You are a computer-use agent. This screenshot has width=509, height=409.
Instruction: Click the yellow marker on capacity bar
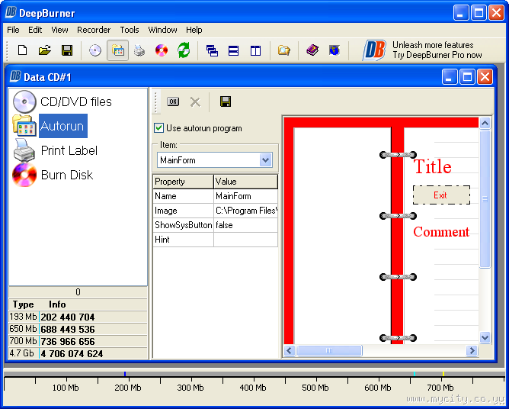point(443,374)
